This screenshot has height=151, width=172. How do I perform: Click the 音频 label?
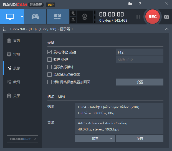[x=51, y=122]
